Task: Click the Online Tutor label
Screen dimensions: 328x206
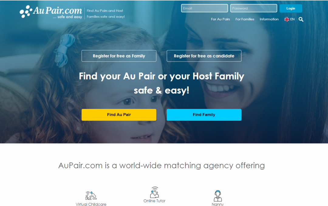Action: 154,201
